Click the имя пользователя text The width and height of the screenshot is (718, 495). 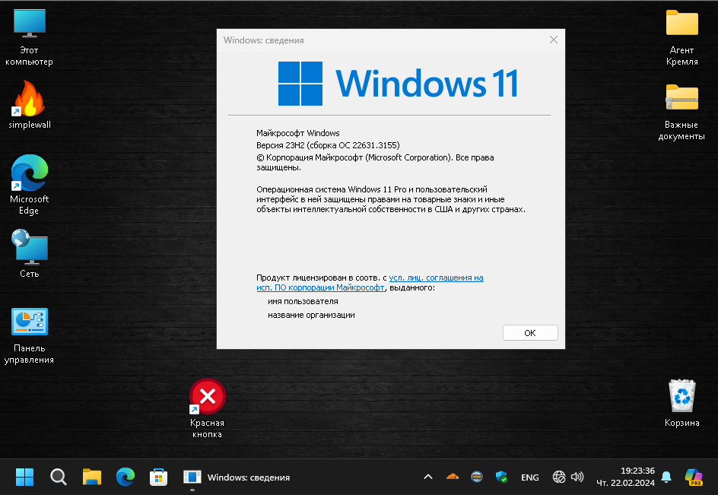click(x=303, y=301)
